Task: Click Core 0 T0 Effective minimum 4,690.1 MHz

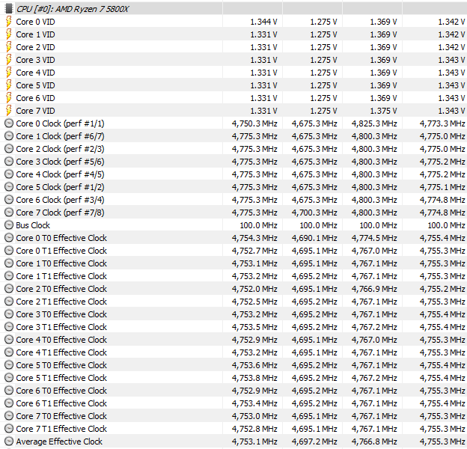Action: click(314, 238)
